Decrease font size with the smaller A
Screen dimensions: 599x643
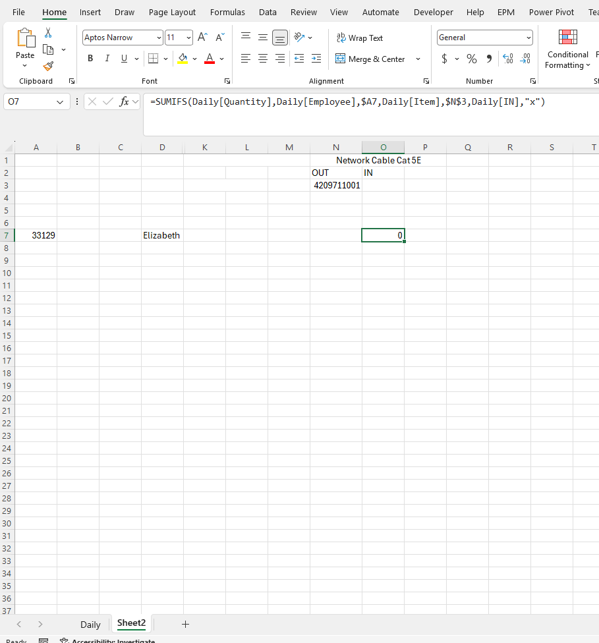[220, 38]
